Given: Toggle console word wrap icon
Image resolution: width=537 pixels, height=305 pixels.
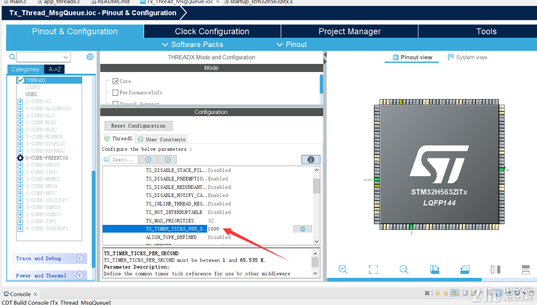Looking at the screenshot, I should click(454, 293).
